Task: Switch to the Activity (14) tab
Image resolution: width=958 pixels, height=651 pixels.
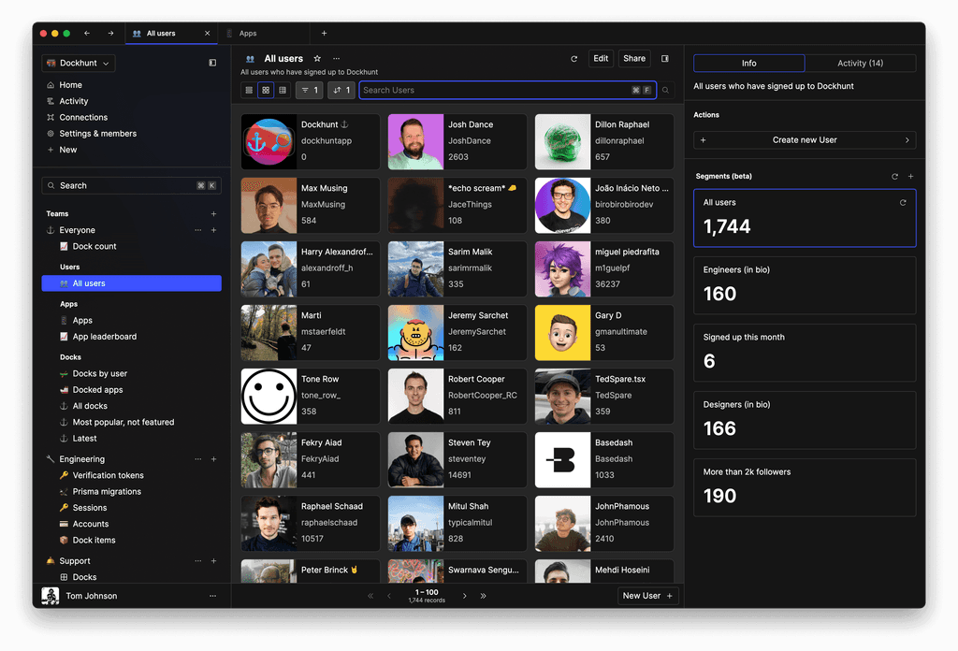Action: [860, 63]
